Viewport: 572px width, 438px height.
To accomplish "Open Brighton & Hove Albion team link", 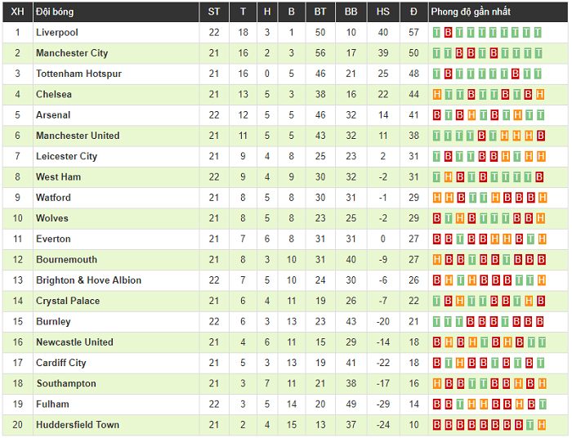I will click(88, 280).
